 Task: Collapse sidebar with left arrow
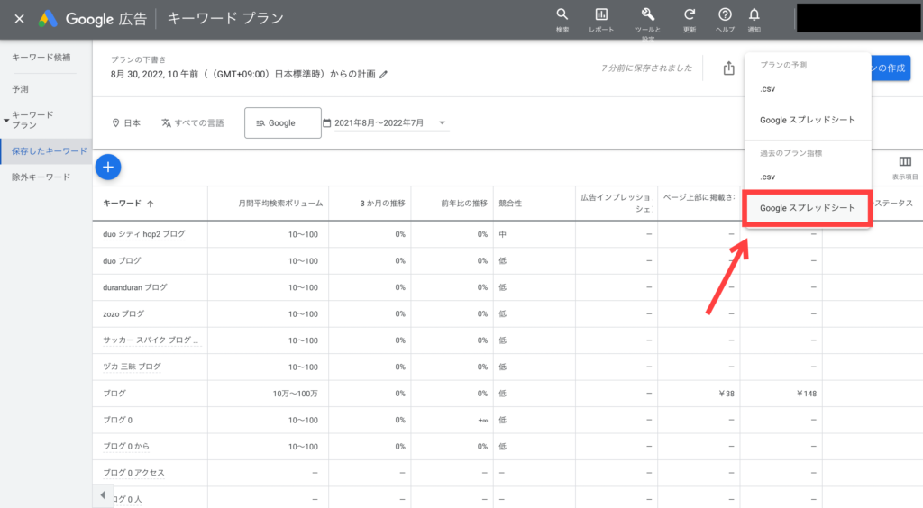click(x=103, y=495)
